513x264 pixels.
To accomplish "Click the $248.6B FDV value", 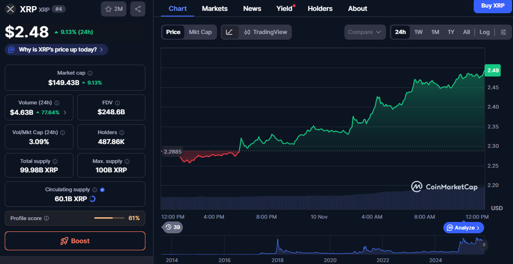I will pyautogui.click(x=111, y=112).
